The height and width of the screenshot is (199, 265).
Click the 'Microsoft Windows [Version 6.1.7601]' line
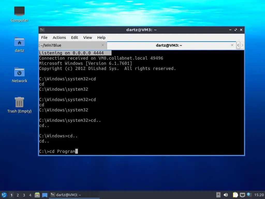[85, 63]
